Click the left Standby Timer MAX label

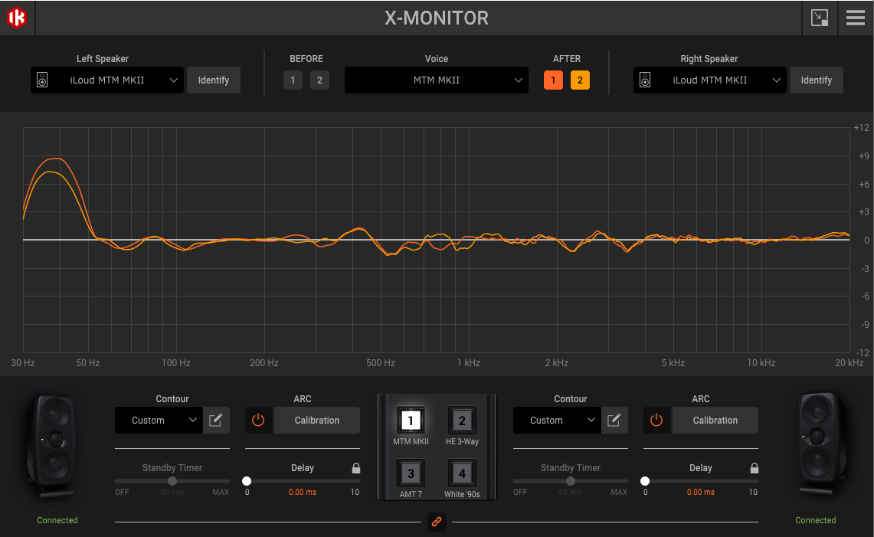click(x=221, y=492)
